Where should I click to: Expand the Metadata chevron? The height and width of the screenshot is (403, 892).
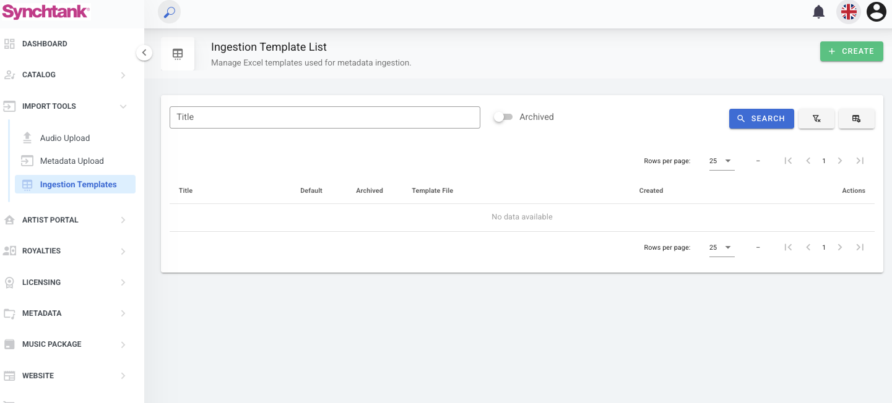point(123,313)
